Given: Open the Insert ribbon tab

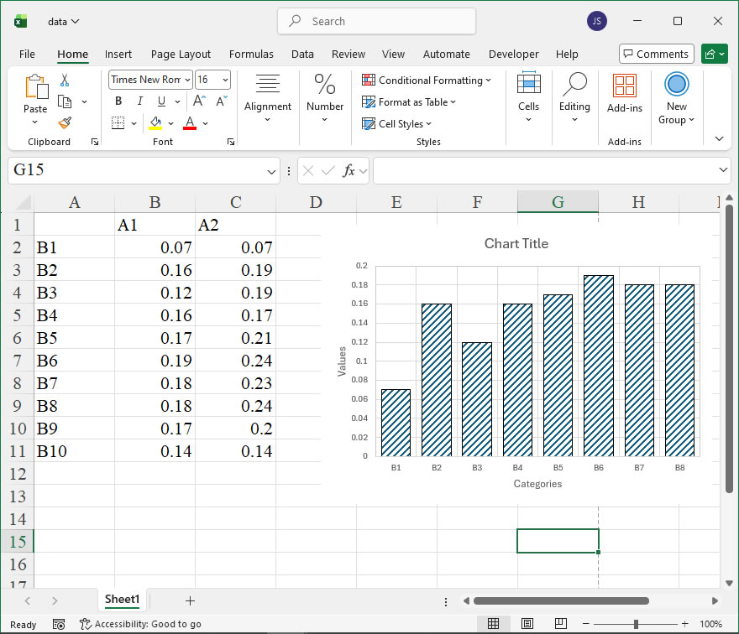Looking at the screenshot, I should click(x=118, y=55).
